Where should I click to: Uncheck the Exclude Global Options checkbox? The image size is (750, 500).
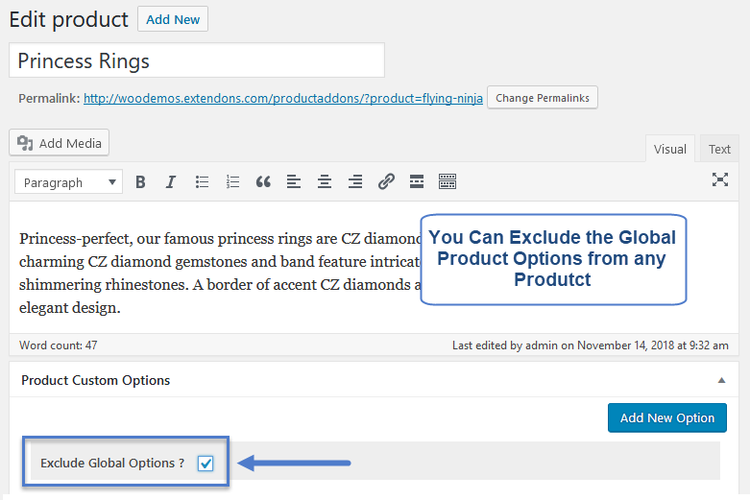click(206, 464)
